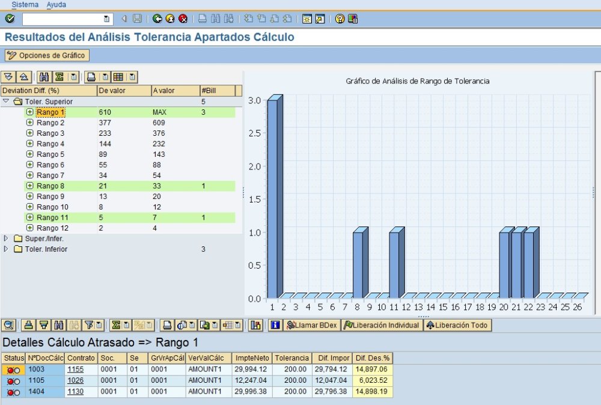Image resolution: width=601 pixels, height=405 pixels.
Task: Click the Details magnifier icon in lower toolbar
Action: 9,325
